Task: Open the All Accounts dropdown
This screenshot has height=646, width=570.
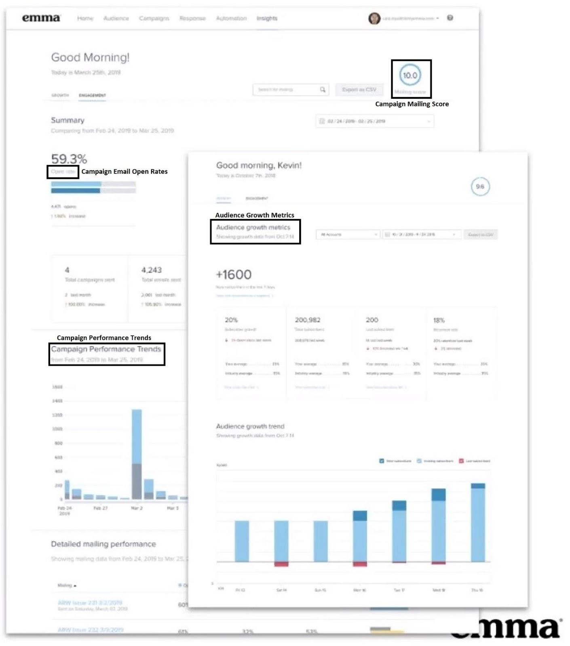Action: tap(348, 235)
